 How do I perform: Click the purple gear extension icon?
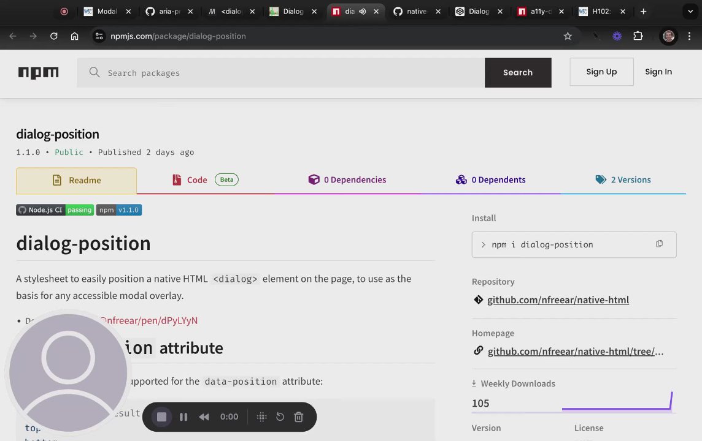[617, 36]
